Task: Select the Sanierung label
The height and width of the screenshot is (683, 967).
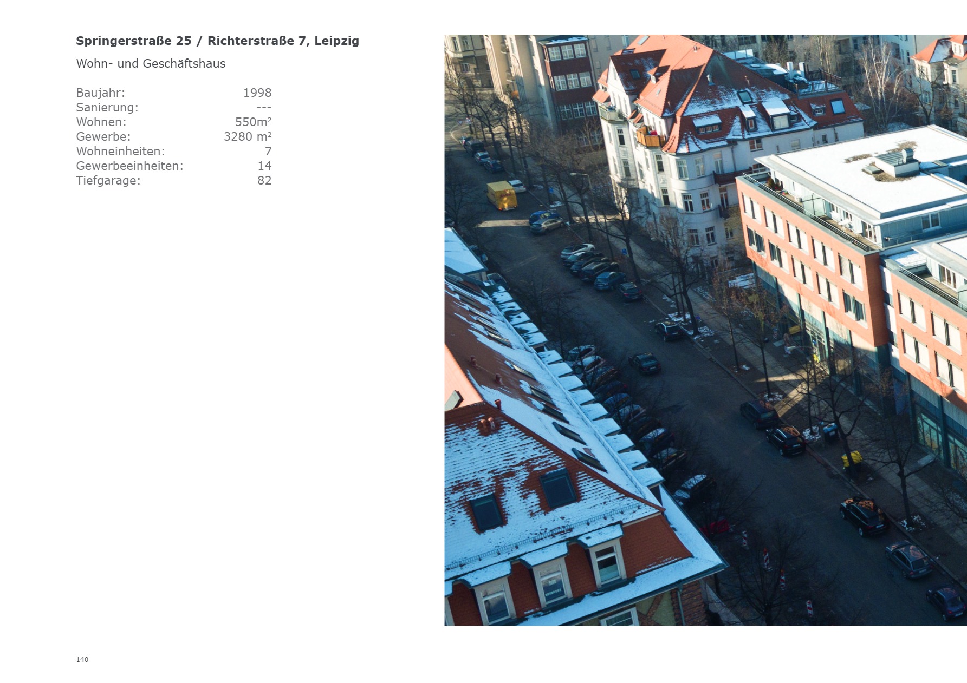Action: point(107,108)
